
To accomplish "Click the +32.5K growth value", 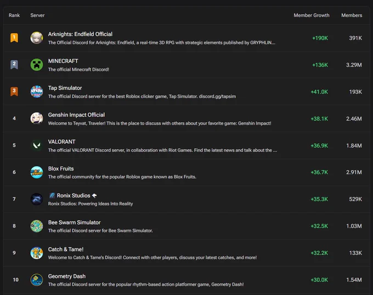I will point(319,226).
